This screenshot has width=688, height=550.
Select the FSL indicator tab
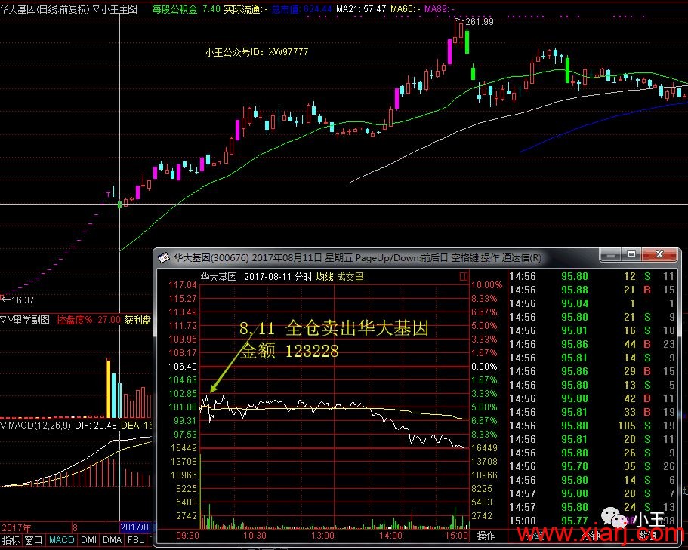(x=136, y=540)
